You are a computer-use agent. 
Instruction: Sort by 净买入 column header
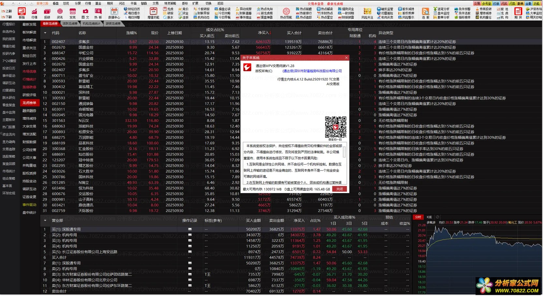point(263,33)
